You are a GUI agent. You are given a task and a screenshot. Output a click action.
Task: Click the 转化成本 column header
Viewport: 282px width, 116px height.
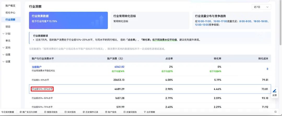[x=263, y=59]
